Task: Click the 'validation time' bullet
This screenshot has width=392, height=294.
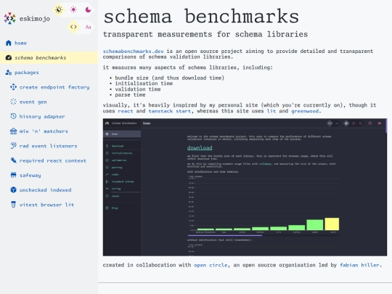Action: pos(138,89)
